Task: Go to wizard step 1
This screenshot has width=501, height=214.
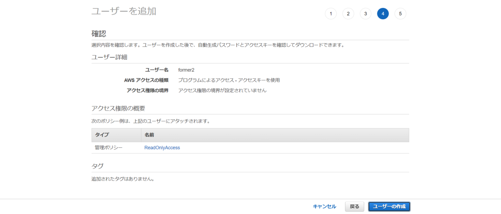Action: pyautogui.click(x=331, y=14)
